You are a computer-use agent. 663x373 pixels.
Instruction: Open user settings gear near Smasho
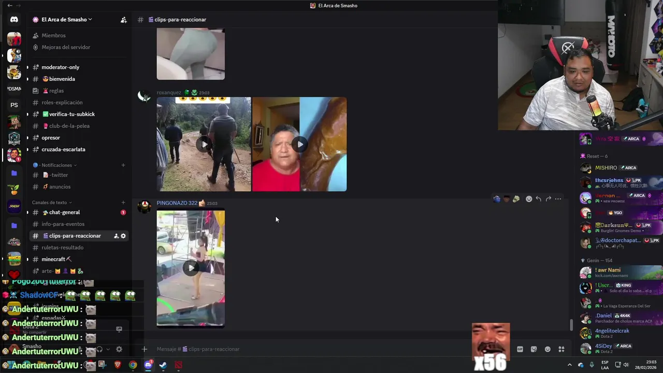pyautogui.click(x=119, y=349)
